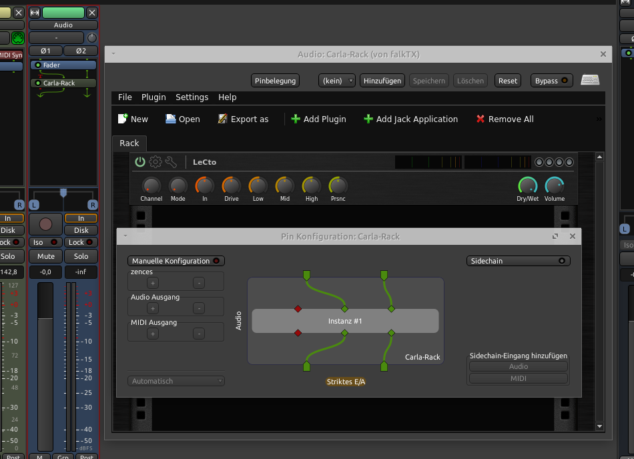634x459 pixels.
Task: Click the Mid knob on LeCto
Action: click(285, 186)
